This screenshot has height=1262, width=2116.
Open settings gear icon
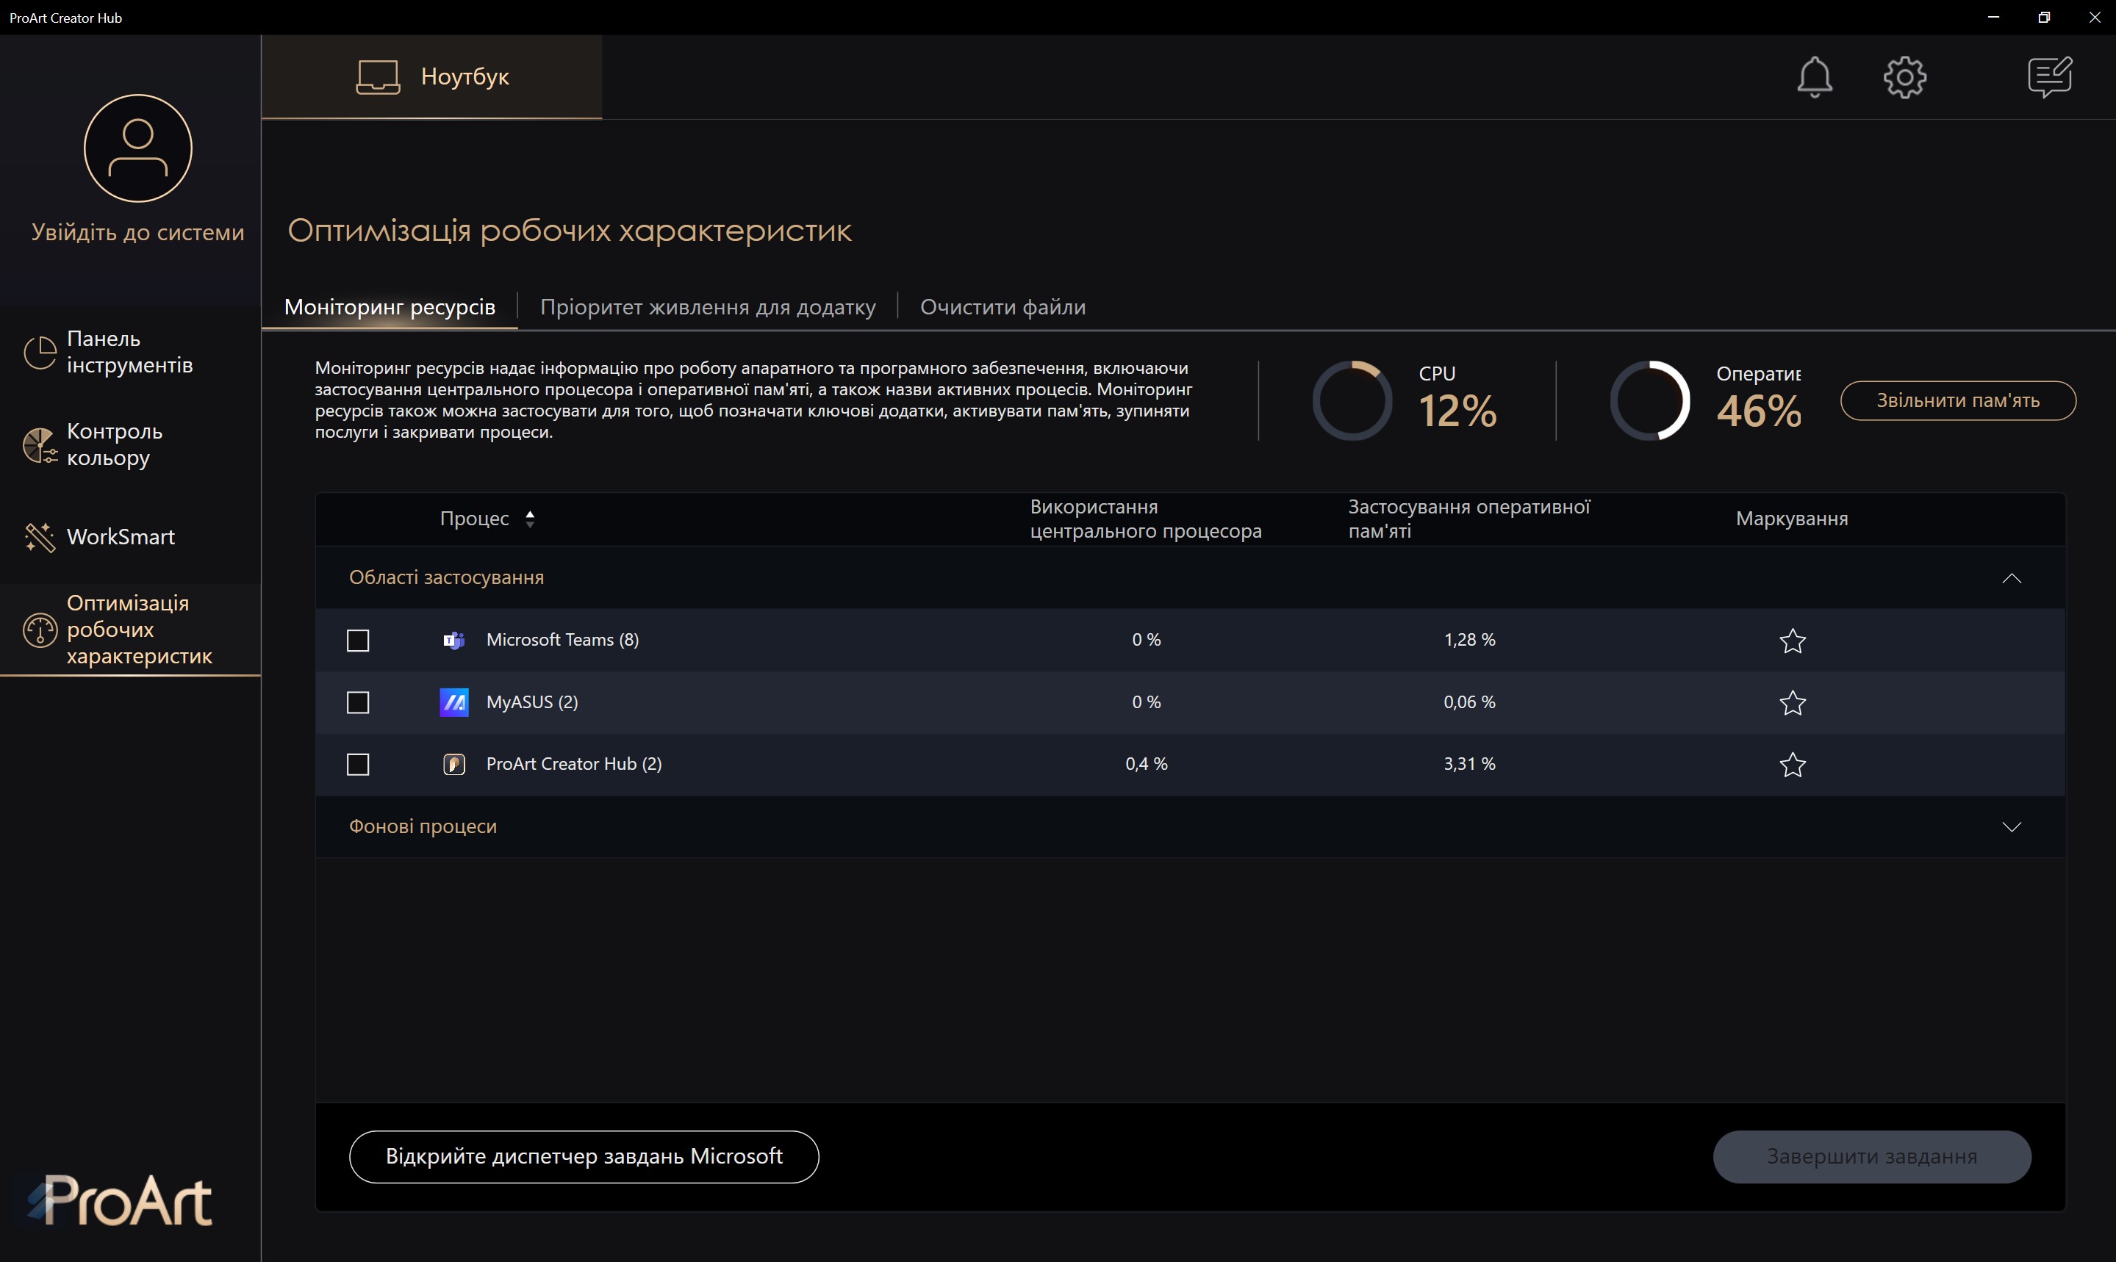1904,77
